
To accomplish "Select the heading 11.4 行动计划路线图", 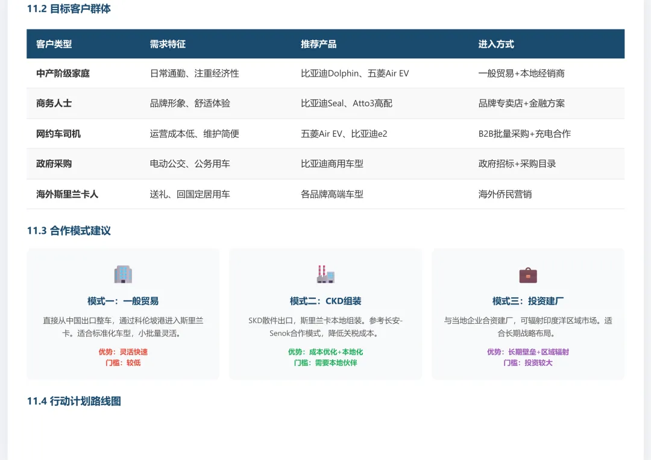I will pos(74,401).
